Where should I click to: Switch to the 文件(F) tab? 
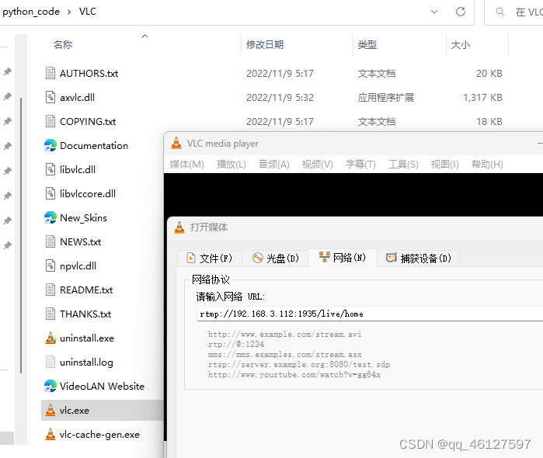coord(209,258)
